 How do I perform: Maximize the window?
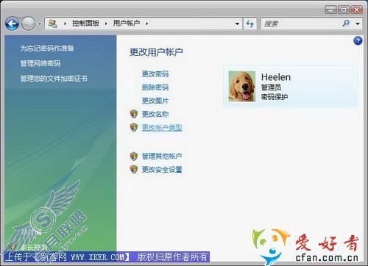(344, 10)
